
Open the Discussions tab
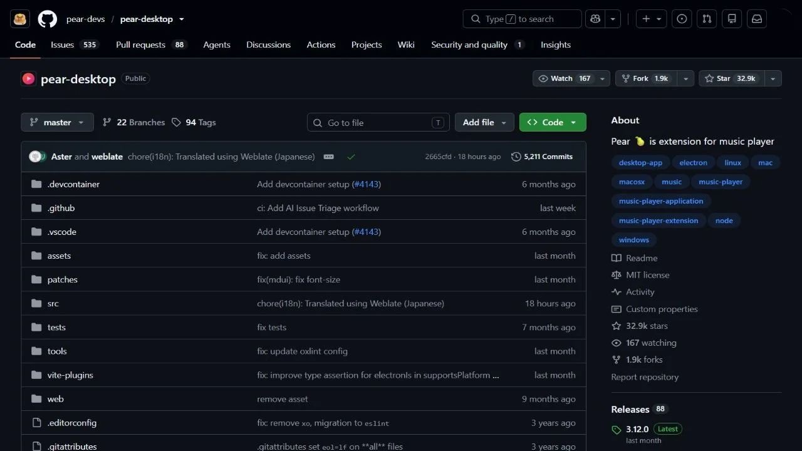(268, 44)
